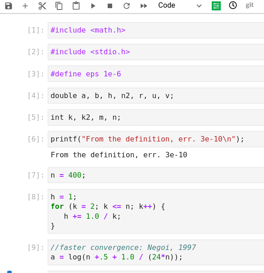Run the selected cell with the play icon
This screenshot has height=273, width=264.
tap(93, 6)
